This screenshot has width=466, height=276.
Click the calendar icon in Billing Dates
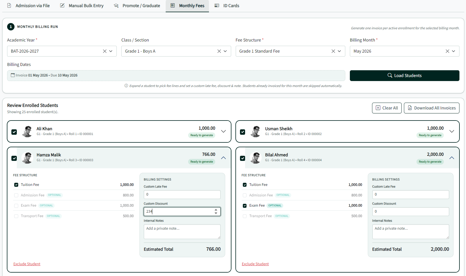click(13, 75)
